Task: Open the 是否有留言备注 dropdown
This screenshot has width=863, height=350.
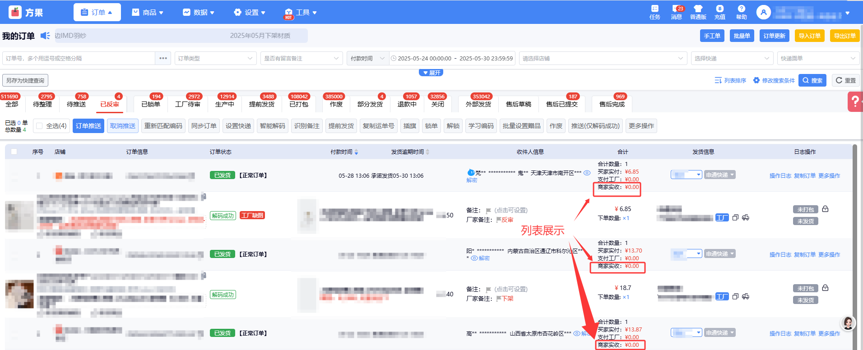Action: click(301, 58)
